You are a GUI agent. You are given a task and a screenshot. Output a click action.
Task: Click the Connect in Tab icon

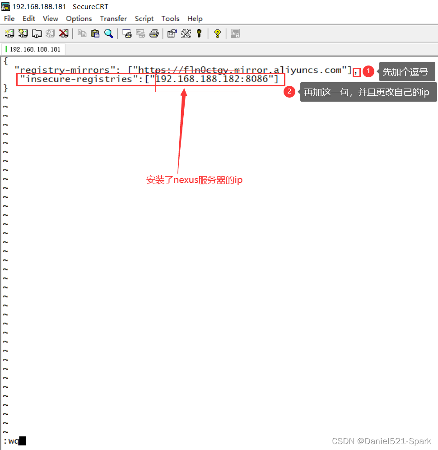point(36,33)
